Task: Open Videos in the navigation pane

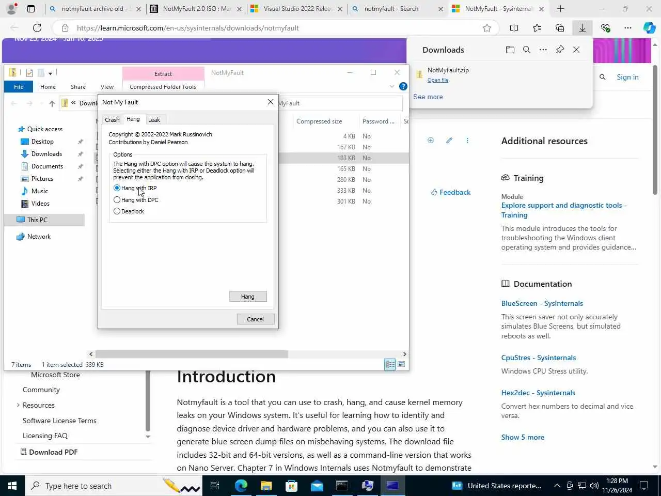Action: pos(40,204)
